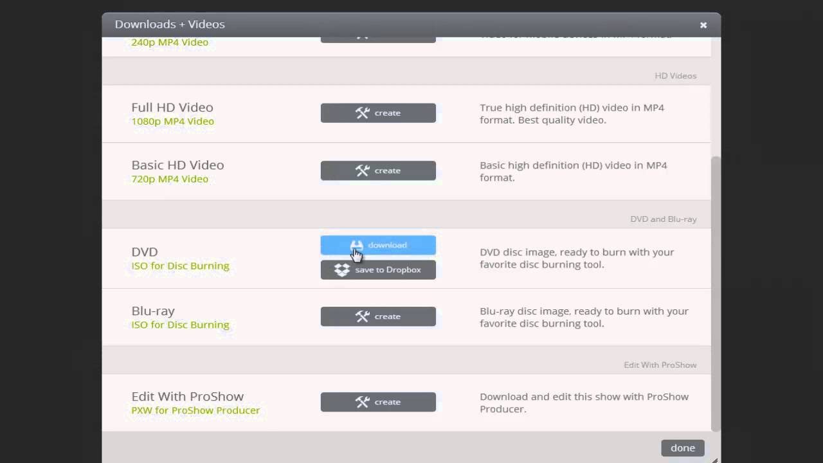The width and height of the screenshot is (823, 463).
Task: Click the 'Downloads + Videos' dialog title
Action: 170,24
